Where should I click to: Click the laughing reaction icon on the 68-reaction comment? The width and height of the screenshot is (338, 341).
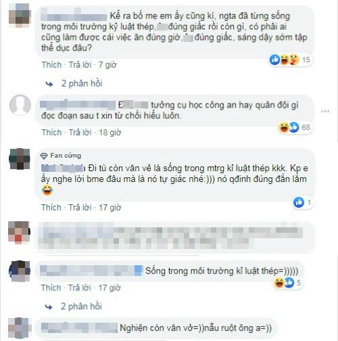coord(284,127)
